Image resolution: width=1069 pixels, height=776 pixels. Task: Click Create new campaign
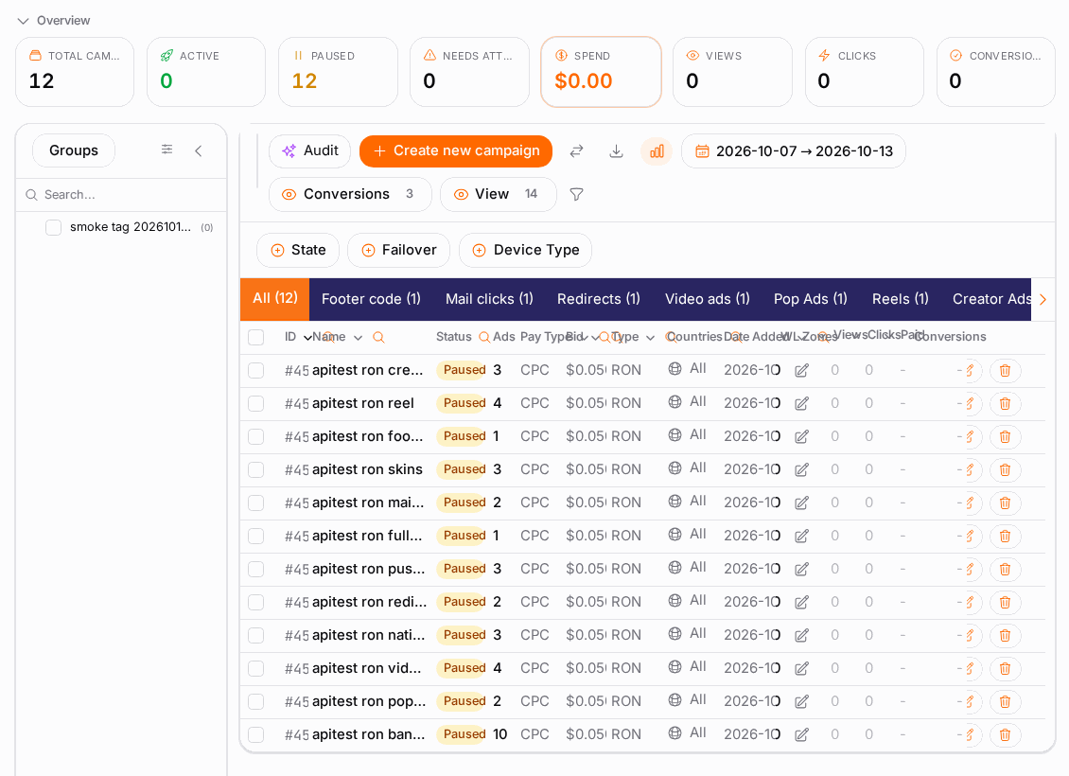pyautogui.click(x=456, y=150)
